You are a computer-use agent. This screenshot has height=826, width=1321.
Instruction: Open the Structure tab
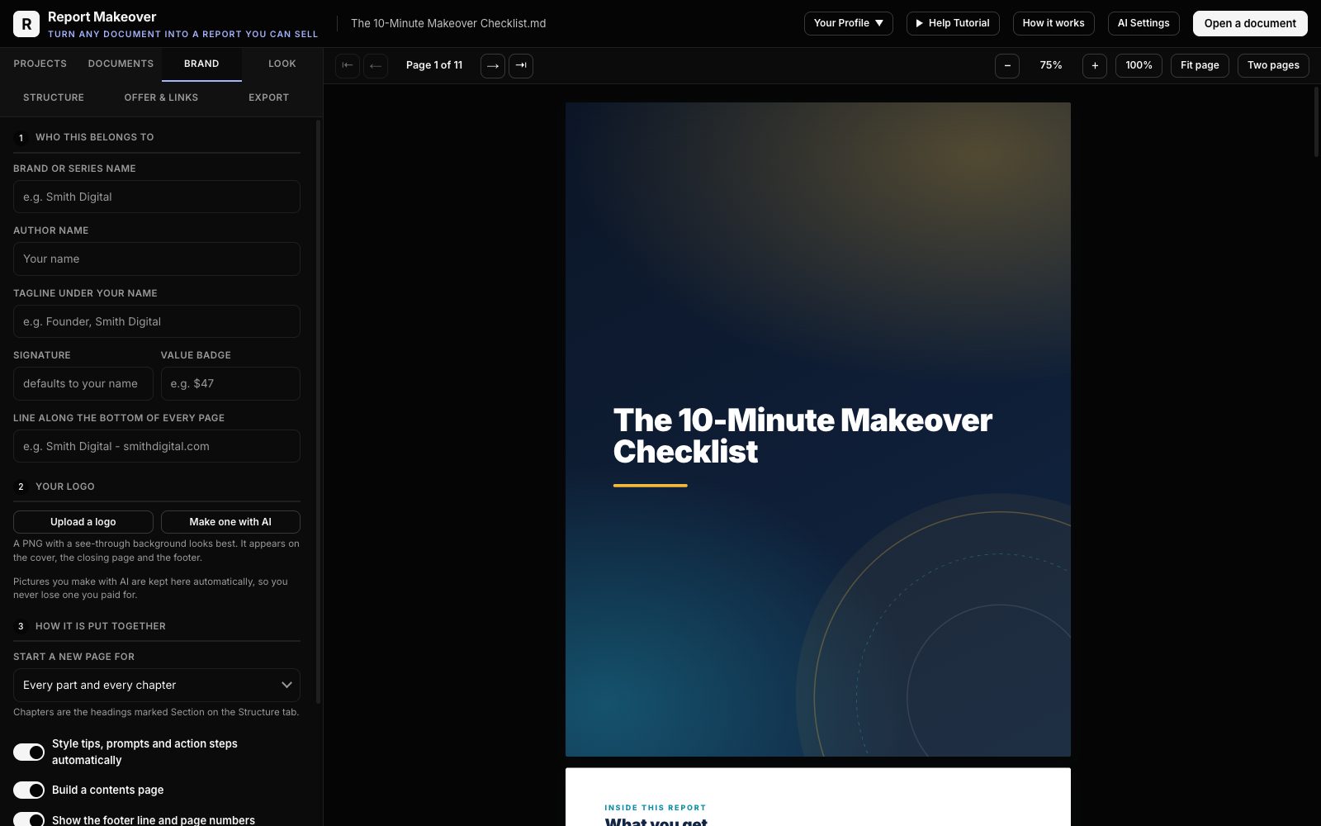(x=54, y=97)
